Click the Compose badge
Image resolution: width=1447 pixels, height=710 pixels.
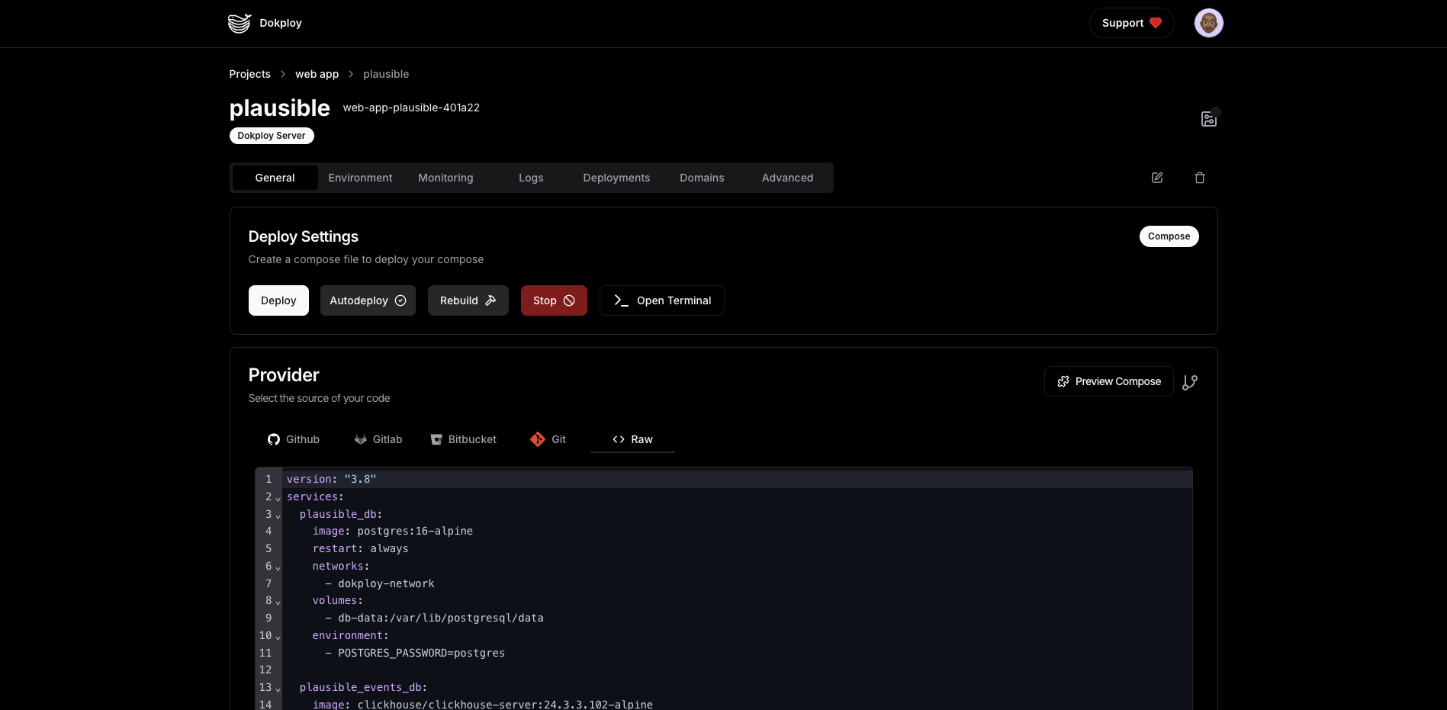pyautogui.click(x=1169, y=236)
